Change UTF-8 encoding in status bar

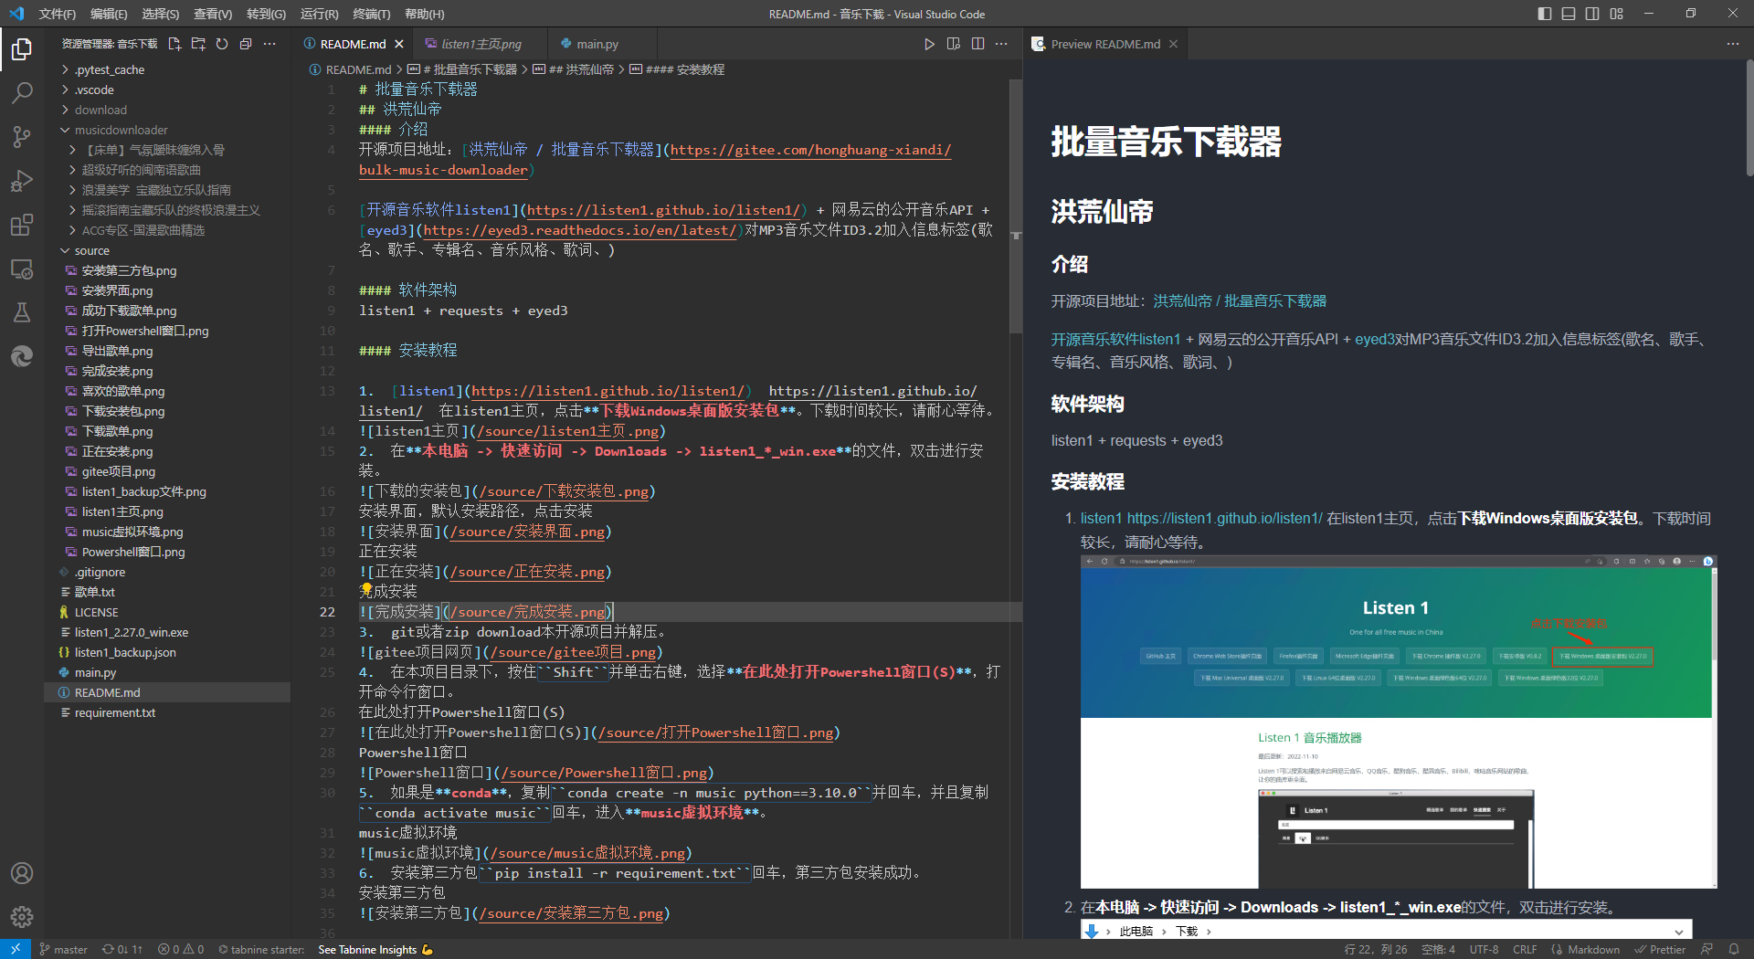1484,949
